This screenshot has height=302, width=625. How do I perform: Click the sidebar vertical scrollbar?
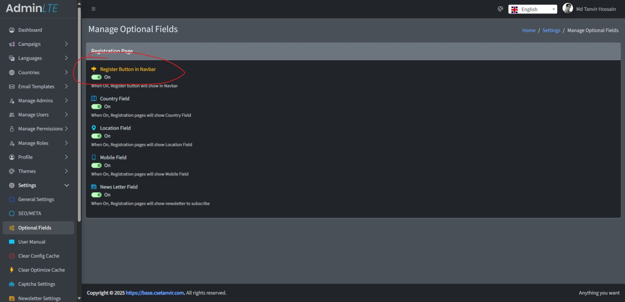click(79, 115)
